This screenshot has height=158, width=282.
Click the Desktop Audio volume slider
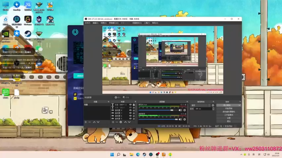(158, 119)
